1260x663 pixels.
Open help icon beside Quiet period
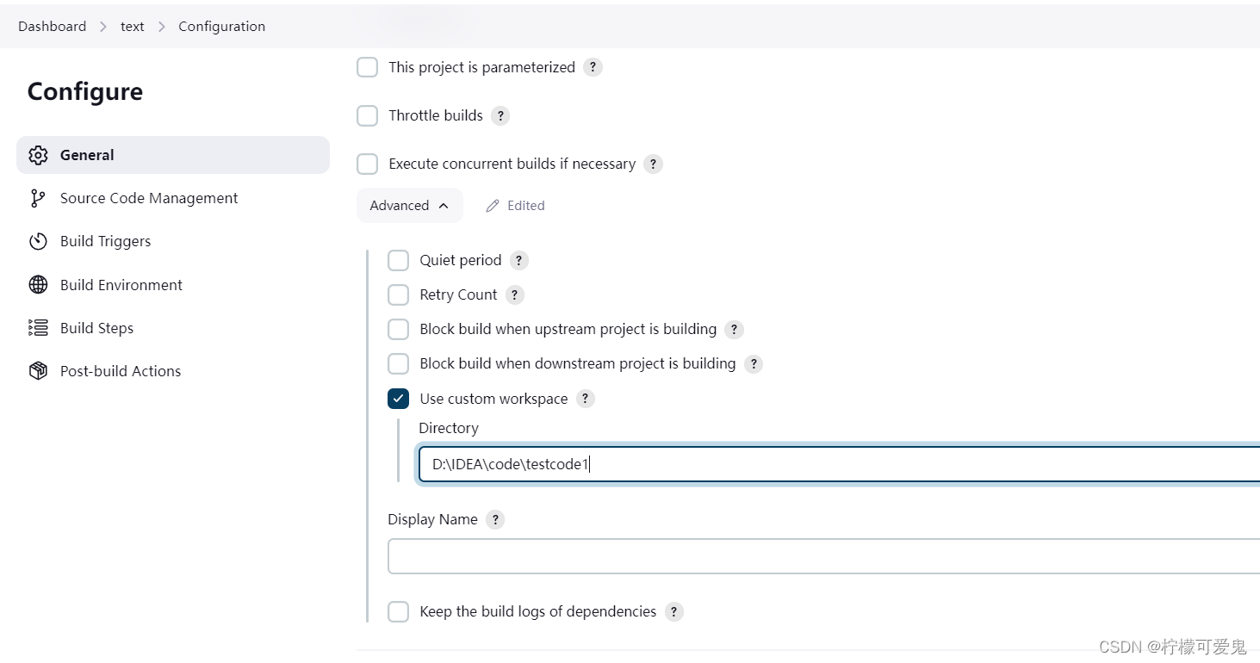[518, 260]
